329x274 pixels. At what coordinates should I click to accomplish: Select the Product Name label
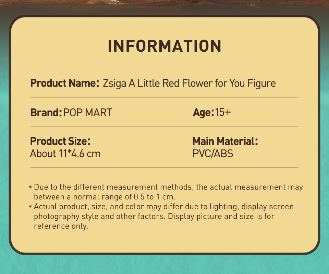click(x=65, y=83)
